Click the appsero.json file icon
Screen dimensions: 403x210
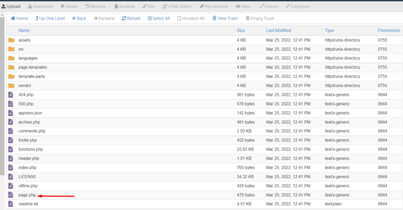click(x=11, y=113)
